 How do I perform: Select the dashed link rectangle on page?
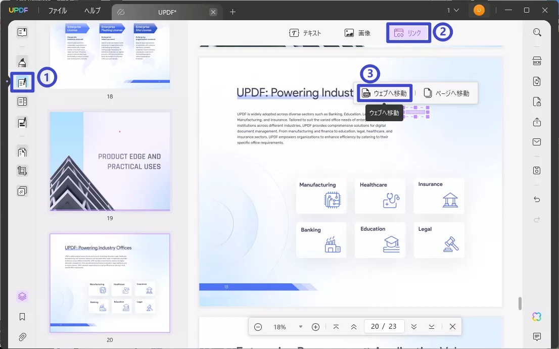coord(416,112)
